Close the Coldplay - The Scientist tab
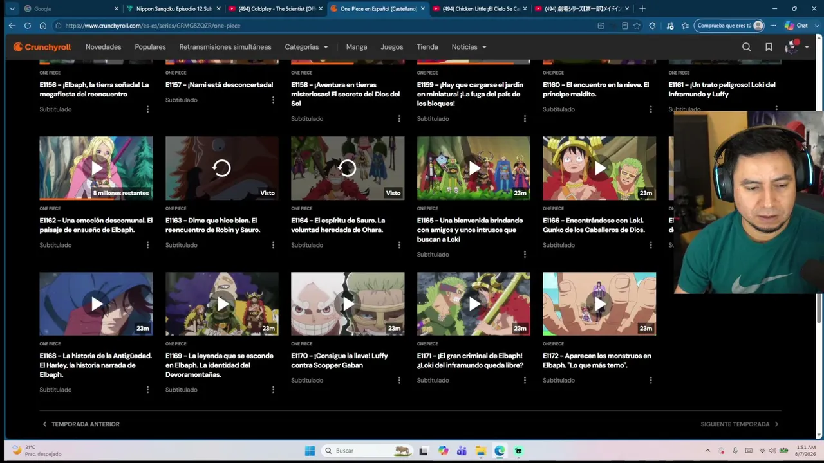Viewport: 824px width, 463px height. click(321, 9)
